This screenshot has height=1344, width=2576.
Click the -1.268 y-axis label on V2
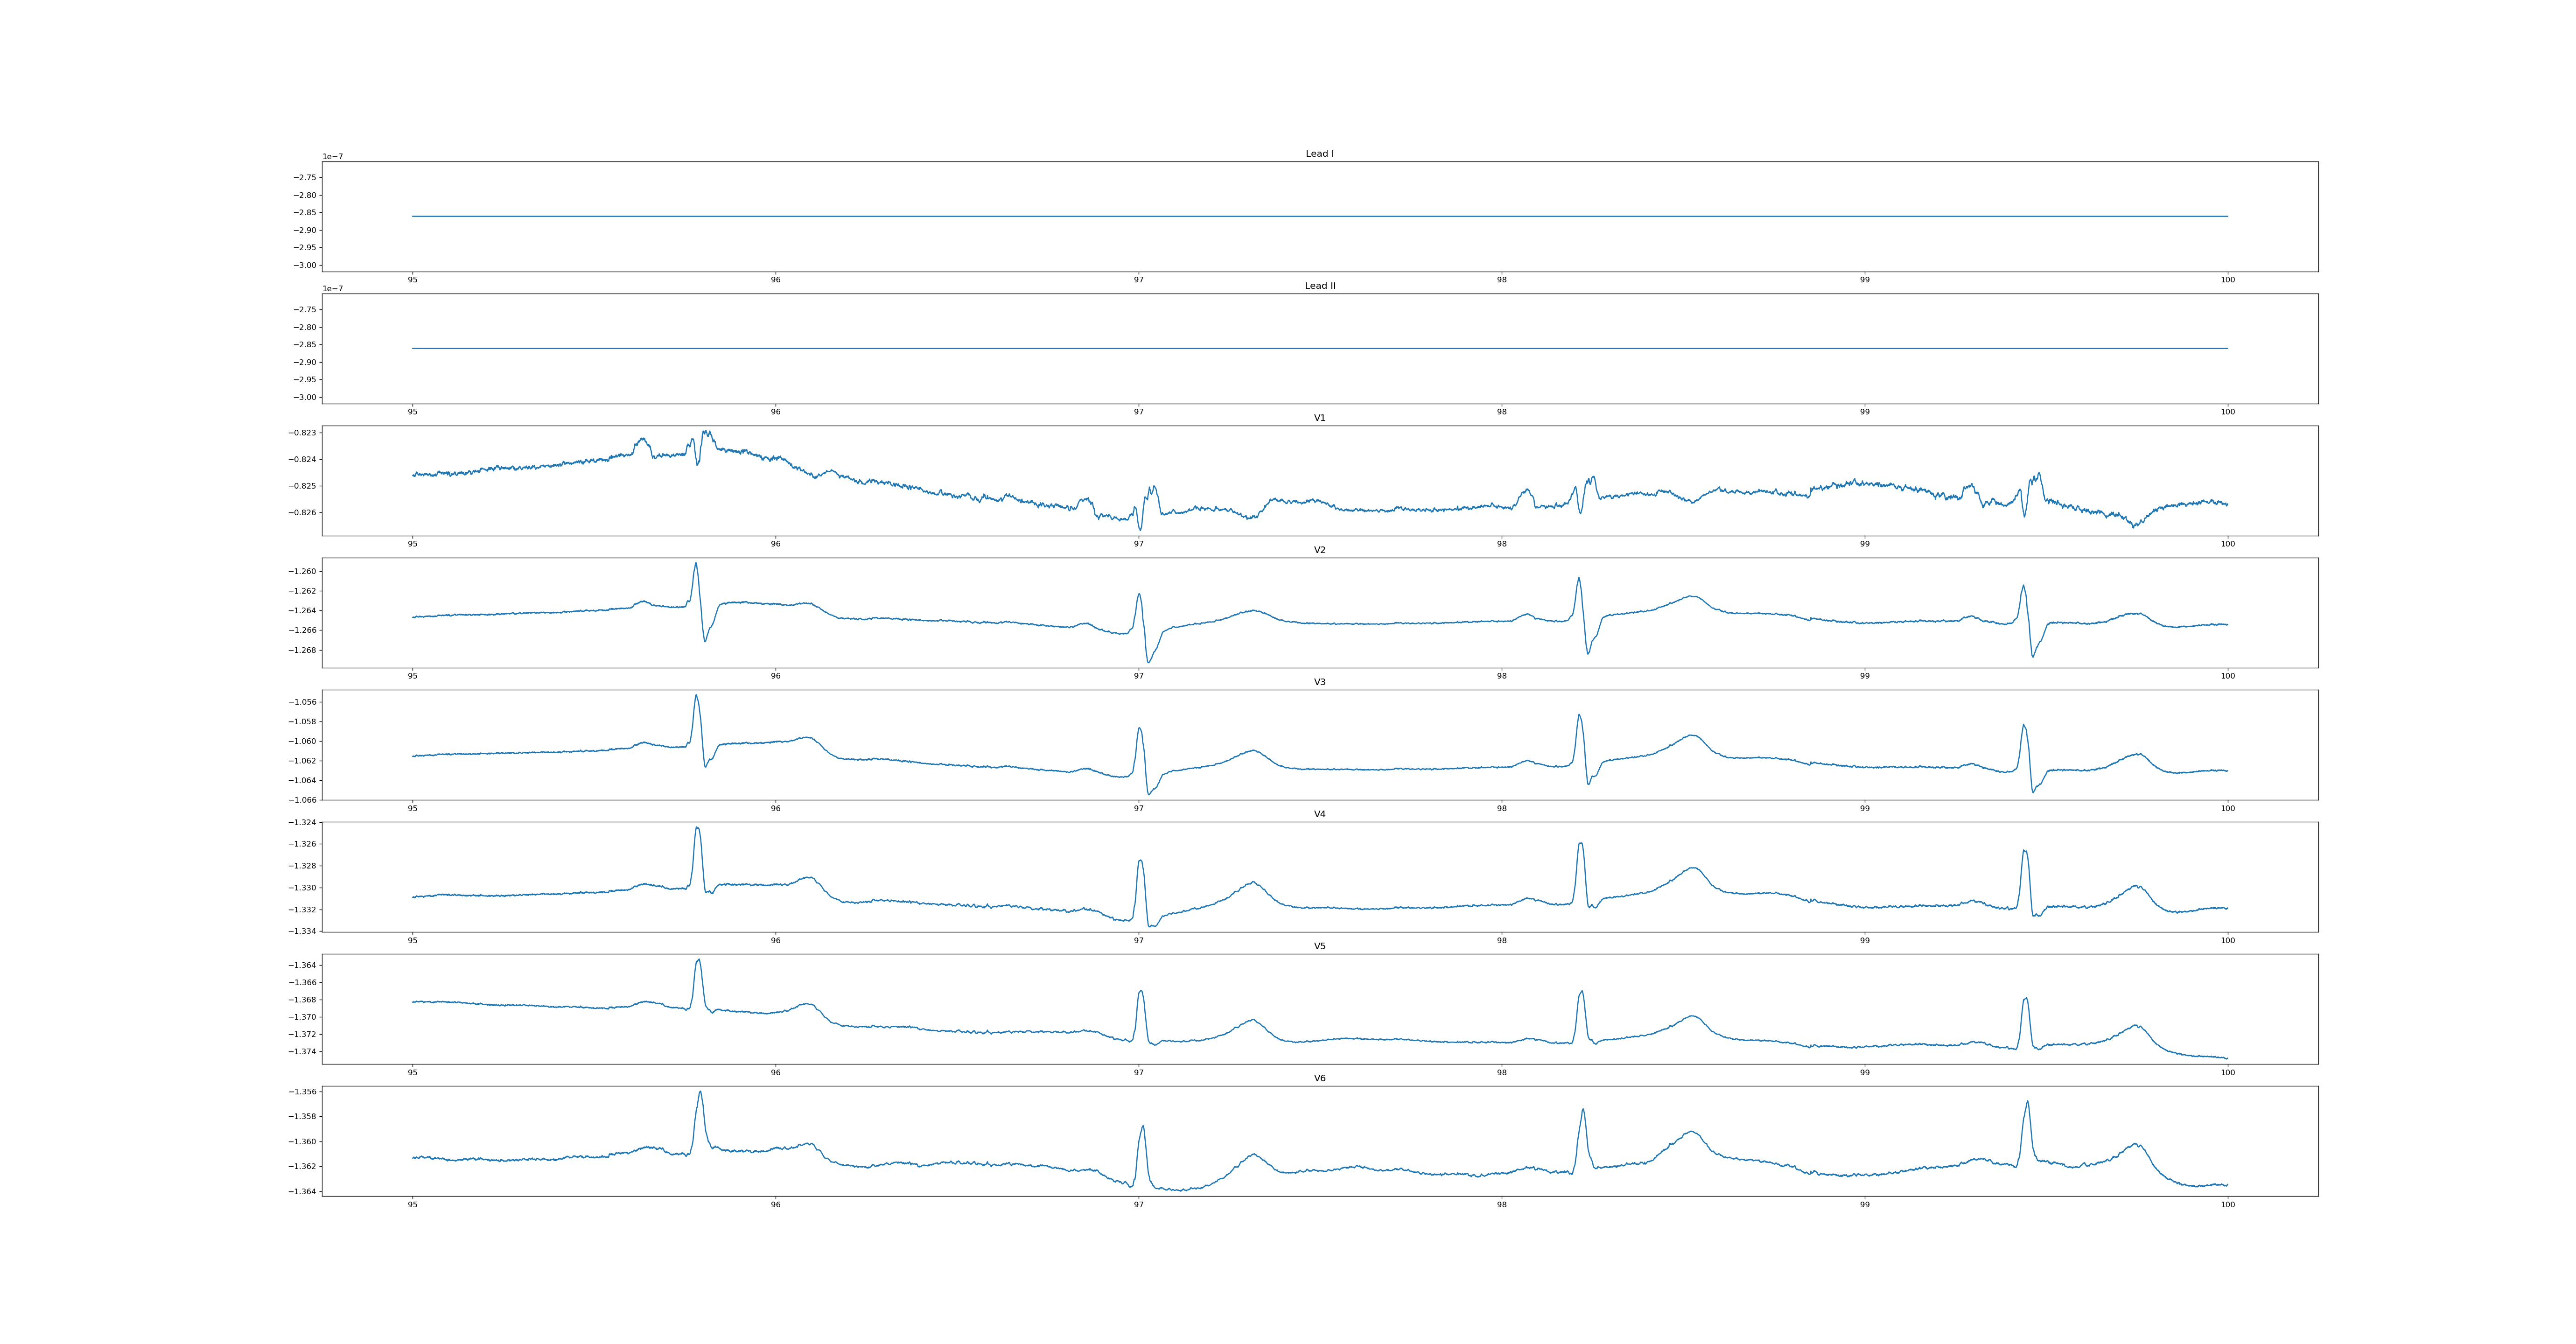pyautogui.click(x=302, y=650)
